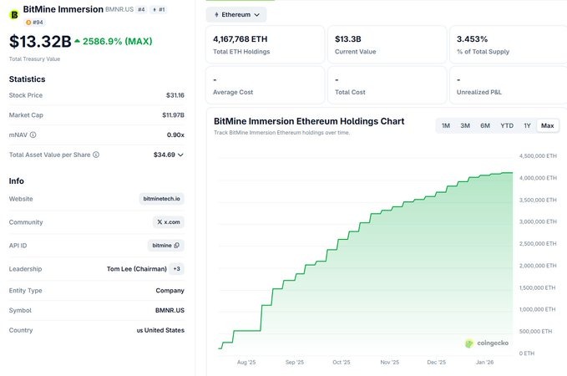This screenshot has height=376, width=567.
Task: Show the YTD chart range
Action: pos(507,125)
